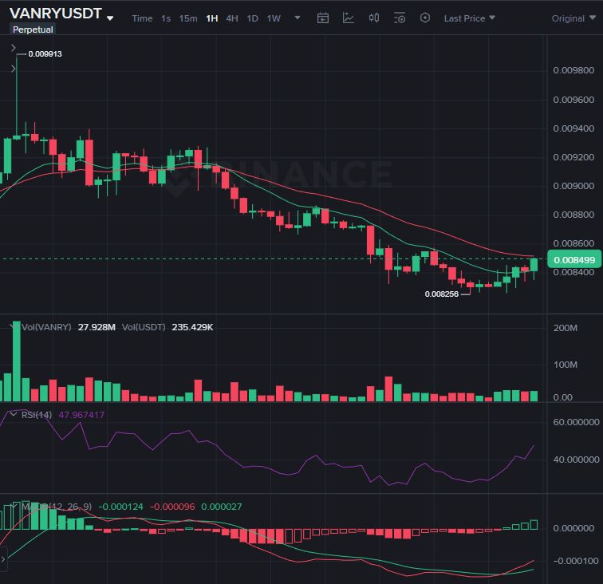This screenshot has height=584, width=603.
Task: Open chart display settings list icon
Action: [400, 18]
